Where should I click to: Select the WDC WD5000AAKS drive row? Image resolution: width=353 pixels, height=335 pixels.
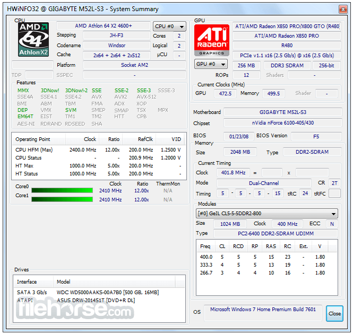(x=99, y=292)
